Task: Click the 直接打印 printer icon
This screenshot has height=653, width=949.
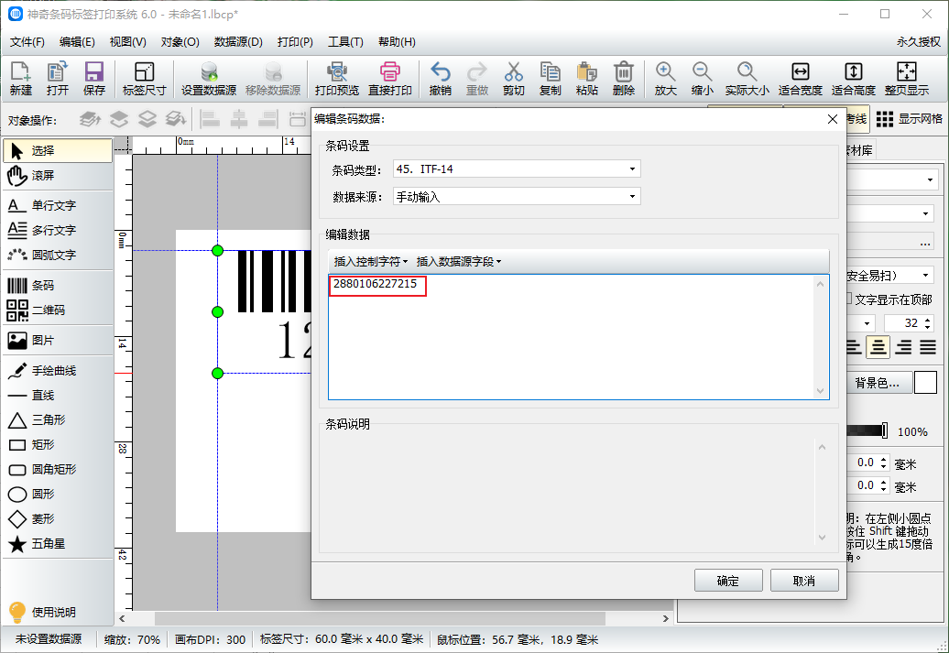Action: click(x=390, y=79)
